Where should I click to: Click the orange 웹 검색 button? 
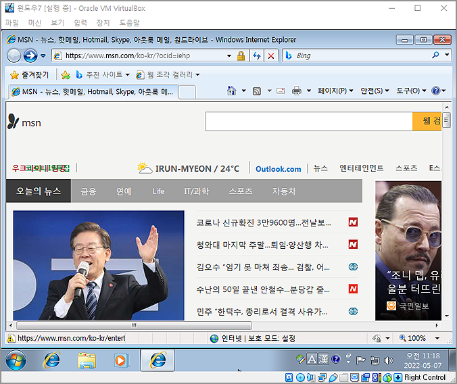point(427,121)
